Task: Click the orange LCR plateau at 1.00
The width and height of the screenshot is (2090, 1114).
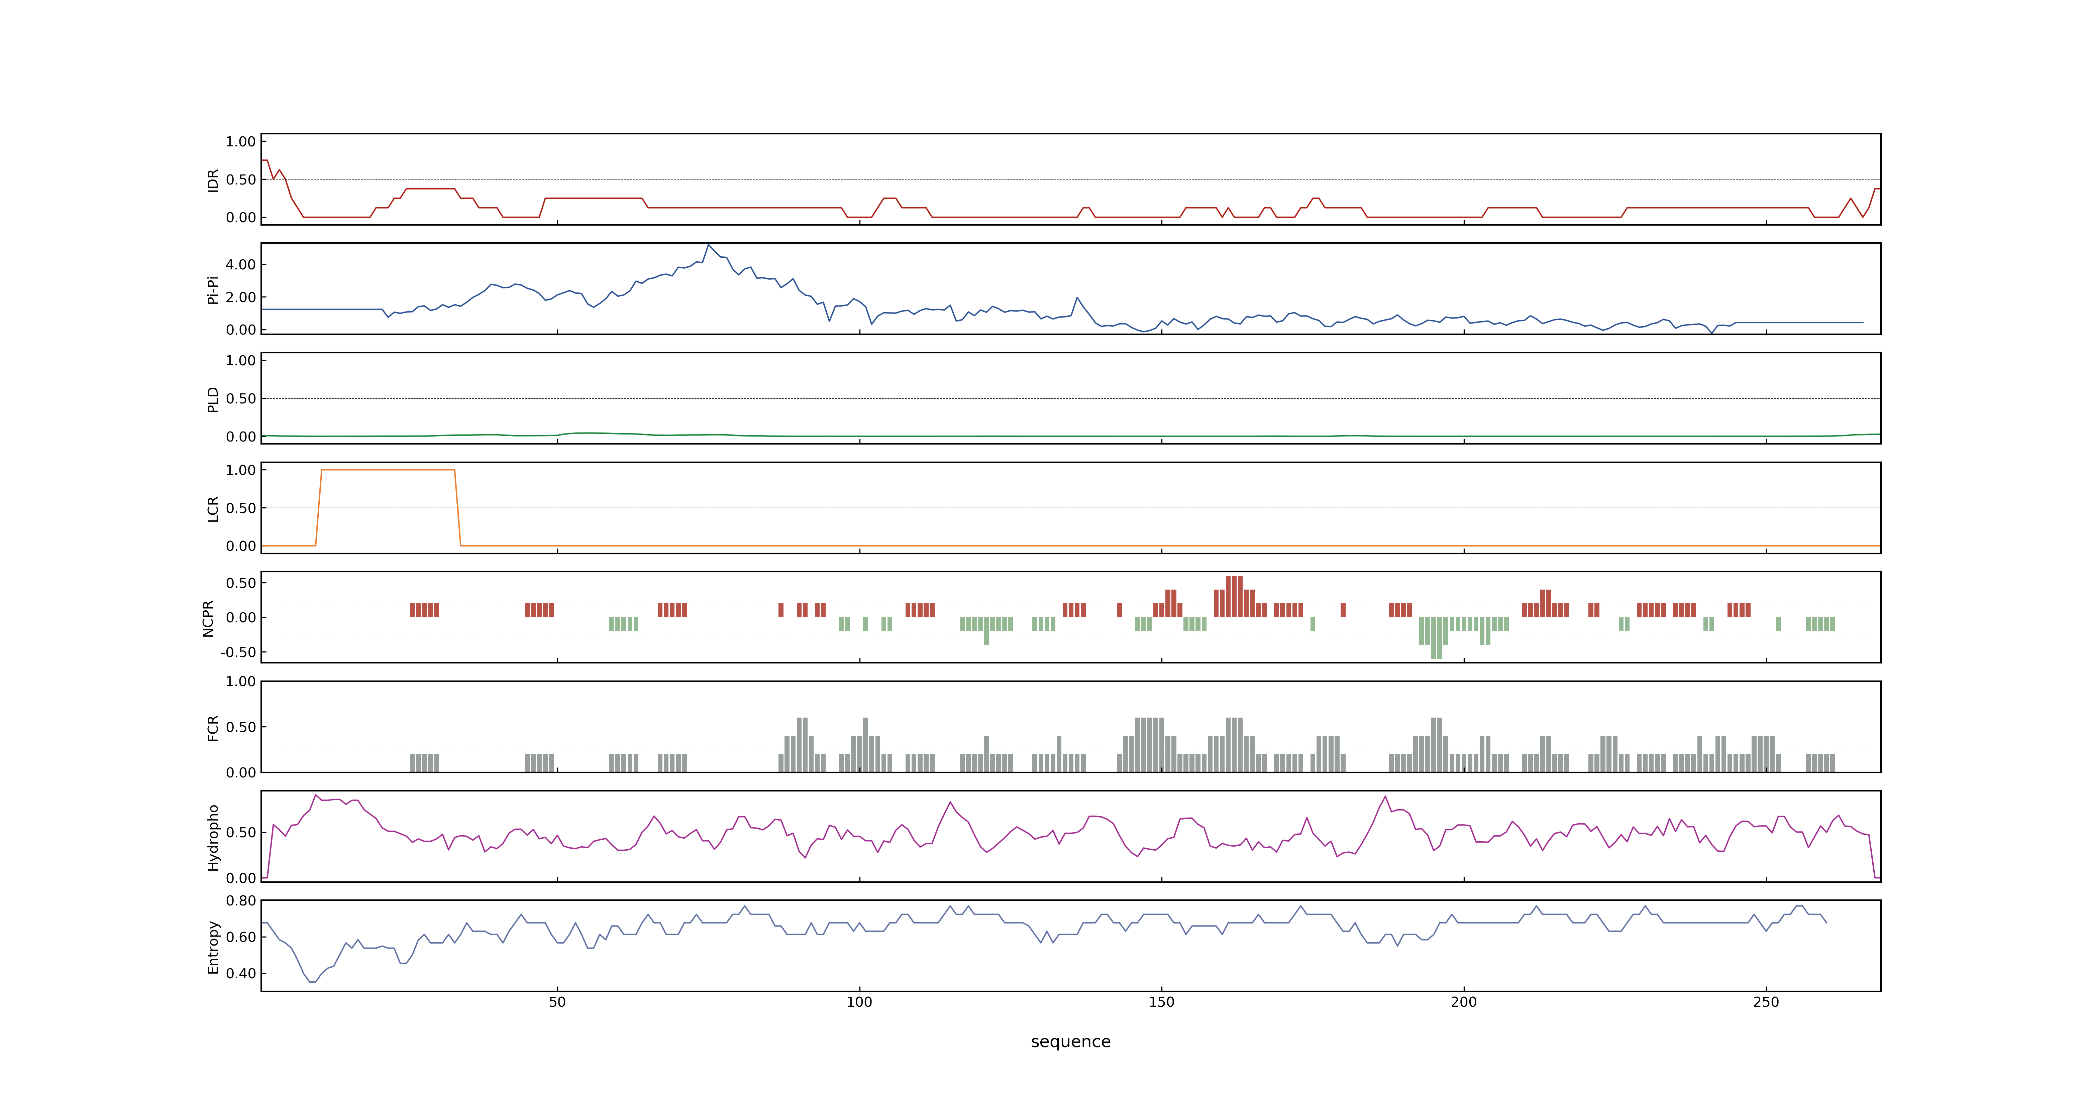Action: pyautogui.click(x=388, y=470)
